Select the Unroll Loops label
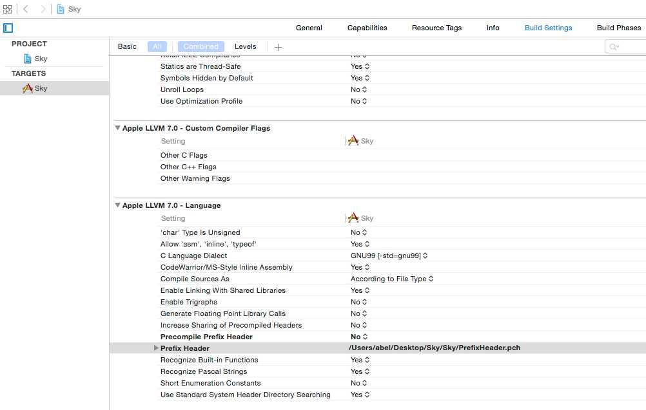 click(x=182, y=89)
